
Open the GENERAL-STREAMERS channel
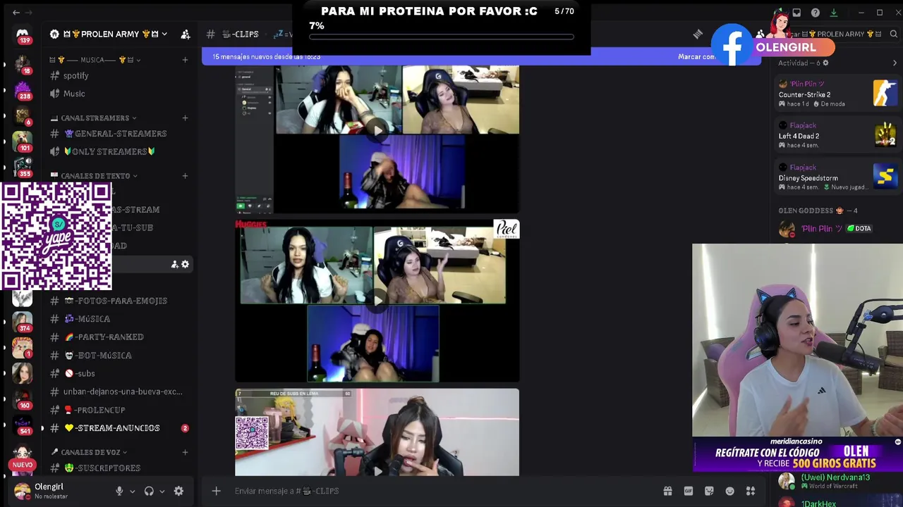(119, 133)
